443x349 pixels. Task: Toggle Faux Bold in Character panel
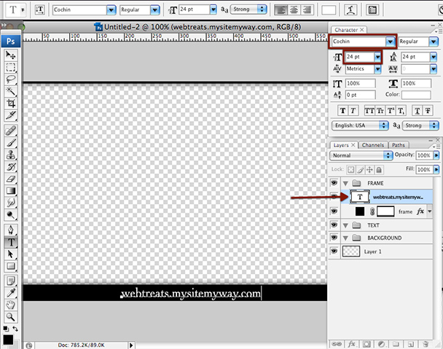pos(342,111)
